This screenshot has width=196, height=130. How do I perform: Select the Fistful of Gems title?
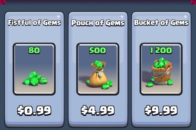point(34,23)
